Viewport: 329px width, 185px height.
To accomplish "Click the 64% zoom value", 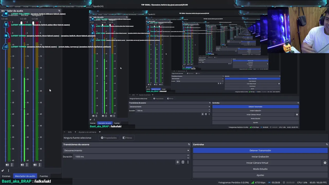I will (x=70, y=132).
